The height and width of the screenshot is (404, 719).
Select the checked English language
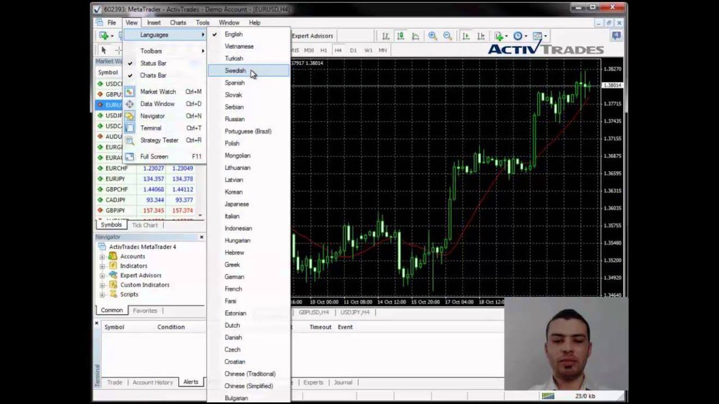[x=248, y=34]
